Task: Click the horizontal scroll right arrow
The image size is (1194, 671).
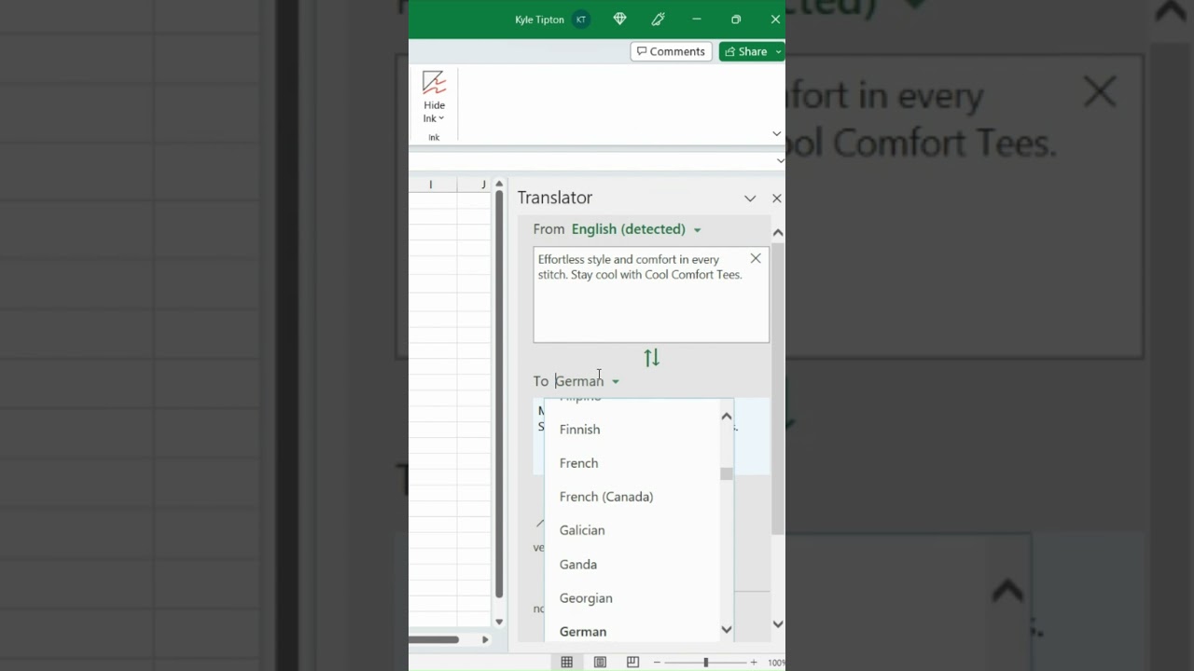Action: [x=485, y=639]
